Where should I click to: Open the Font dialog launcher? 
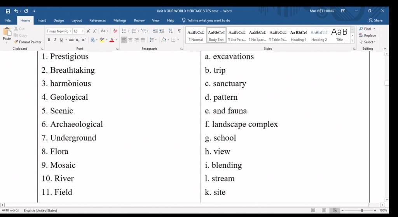coord(117,49)
